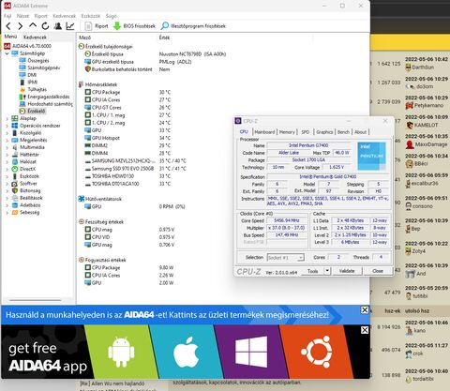Open the user profile toolbar icon
Image resolution: width=450 pixels, height=391 pixels.
[58, 26]
